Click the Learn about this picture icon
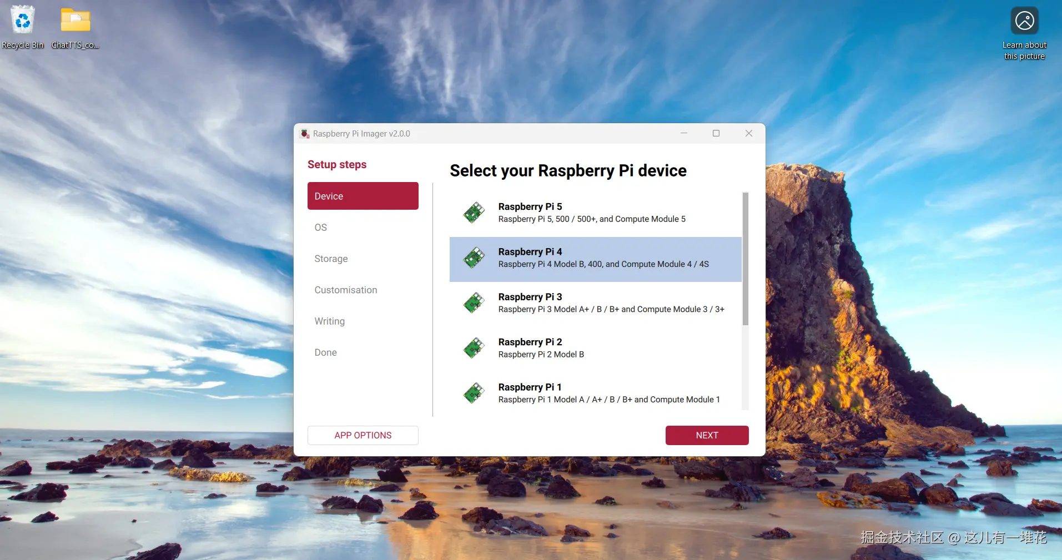Viewport: 1062px width, 560px height. coord(1024,33)
